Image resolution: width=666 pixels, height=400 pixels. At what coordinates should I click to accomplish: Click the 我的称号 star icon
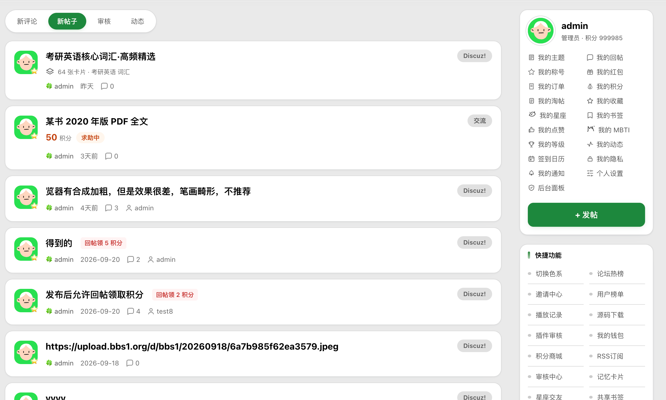coord(531,72)
